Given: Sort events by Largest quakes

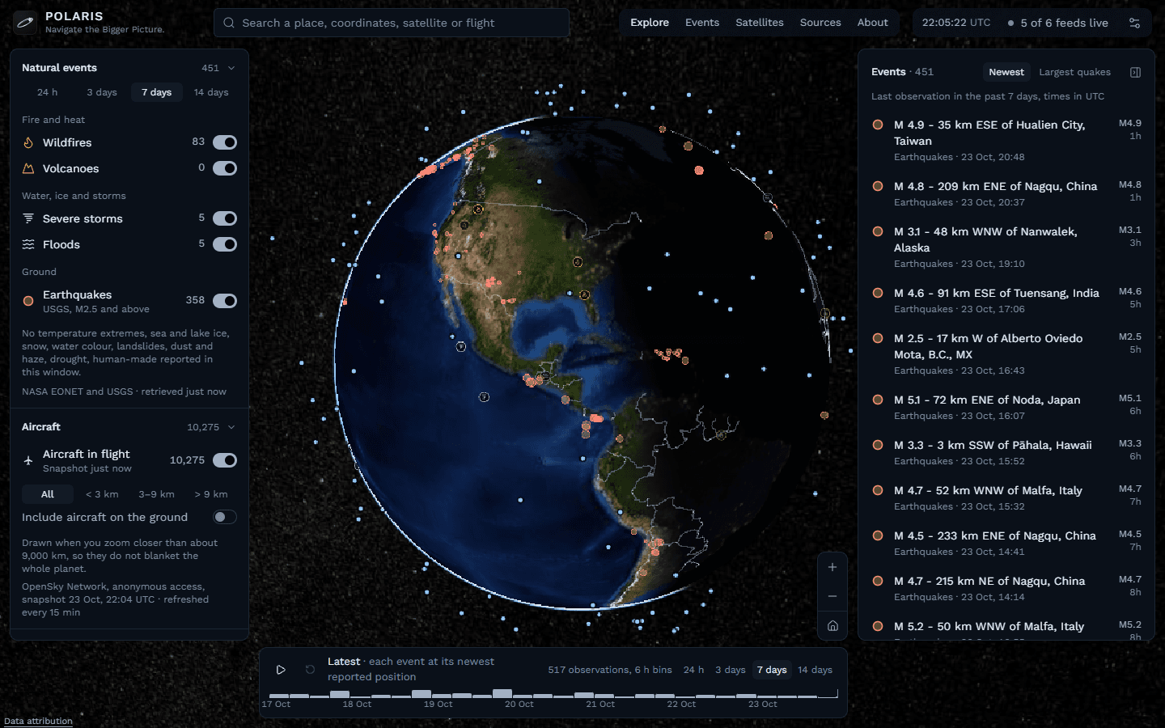Looking at the screenshot, I should 1074,72.
